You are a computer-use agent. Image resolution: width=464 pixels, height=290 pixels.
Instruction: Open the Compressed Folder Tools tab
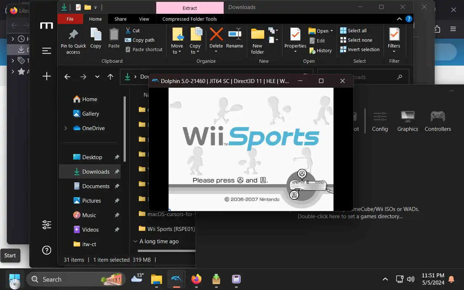(x=190, y=19)
